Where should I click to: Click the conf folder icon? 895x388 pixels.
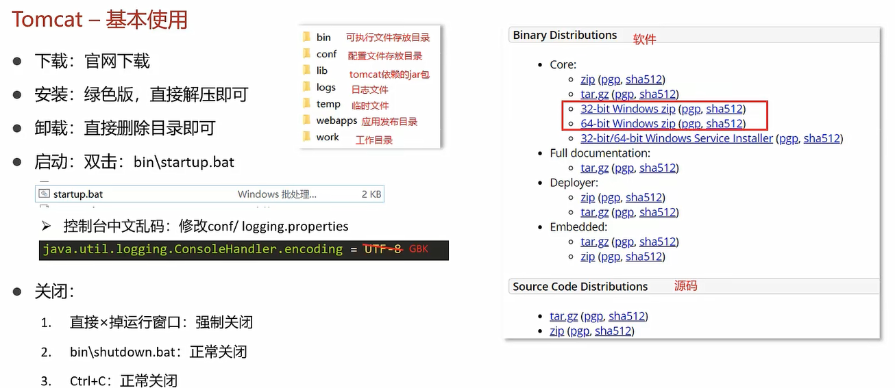coord(306,54)
